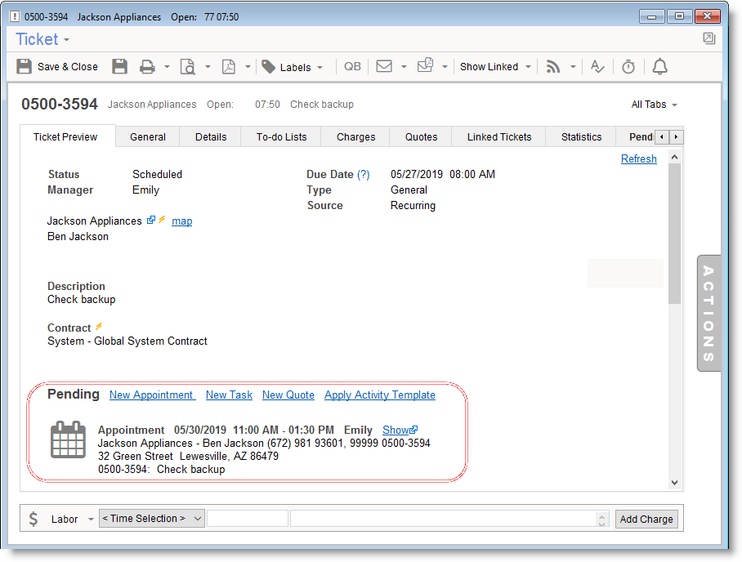The height and width of the screenshot is (562, 742).
Task: Click the envelope email icon
Action: [384, 67]
